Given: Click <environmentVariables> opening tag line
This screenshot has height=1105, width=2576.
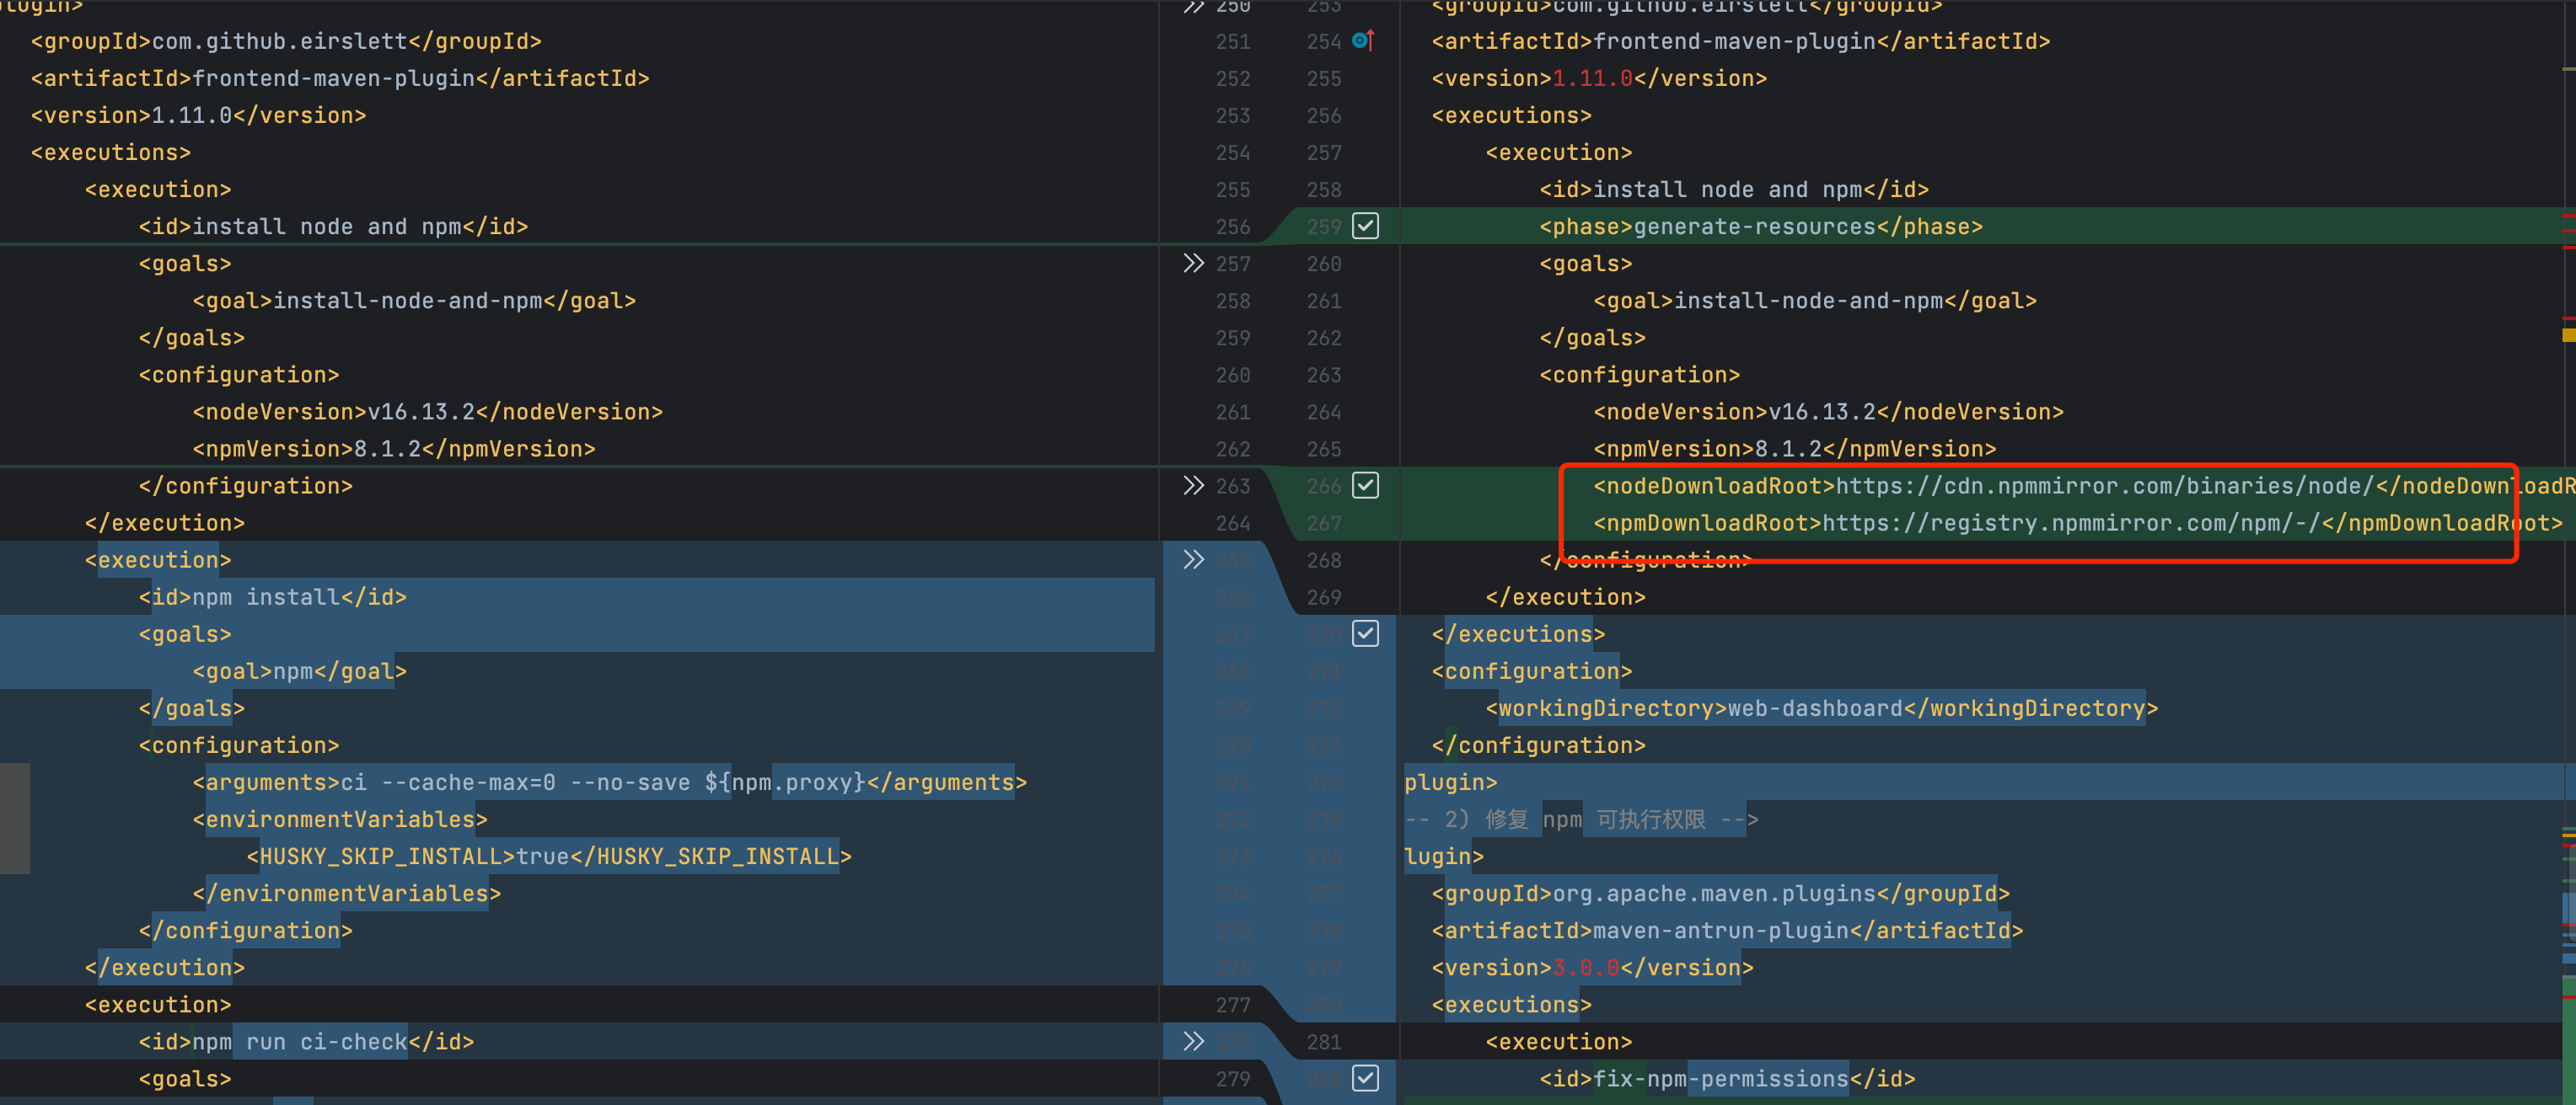Looking at the screenshot, I should click(x=339, y=819).
